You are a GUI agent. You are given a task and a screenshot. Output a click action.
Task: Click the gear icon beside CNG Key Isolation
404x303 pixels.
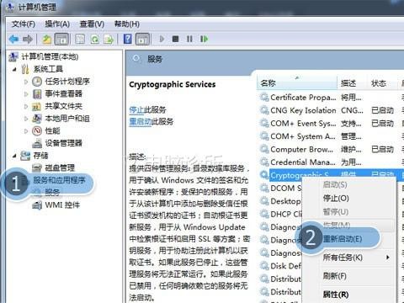tap(264, 110)
